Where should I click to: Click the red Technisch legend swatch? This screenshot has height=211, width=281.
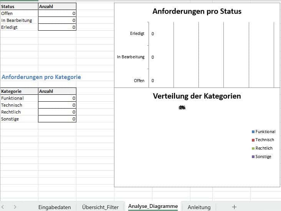pos(253,140)
